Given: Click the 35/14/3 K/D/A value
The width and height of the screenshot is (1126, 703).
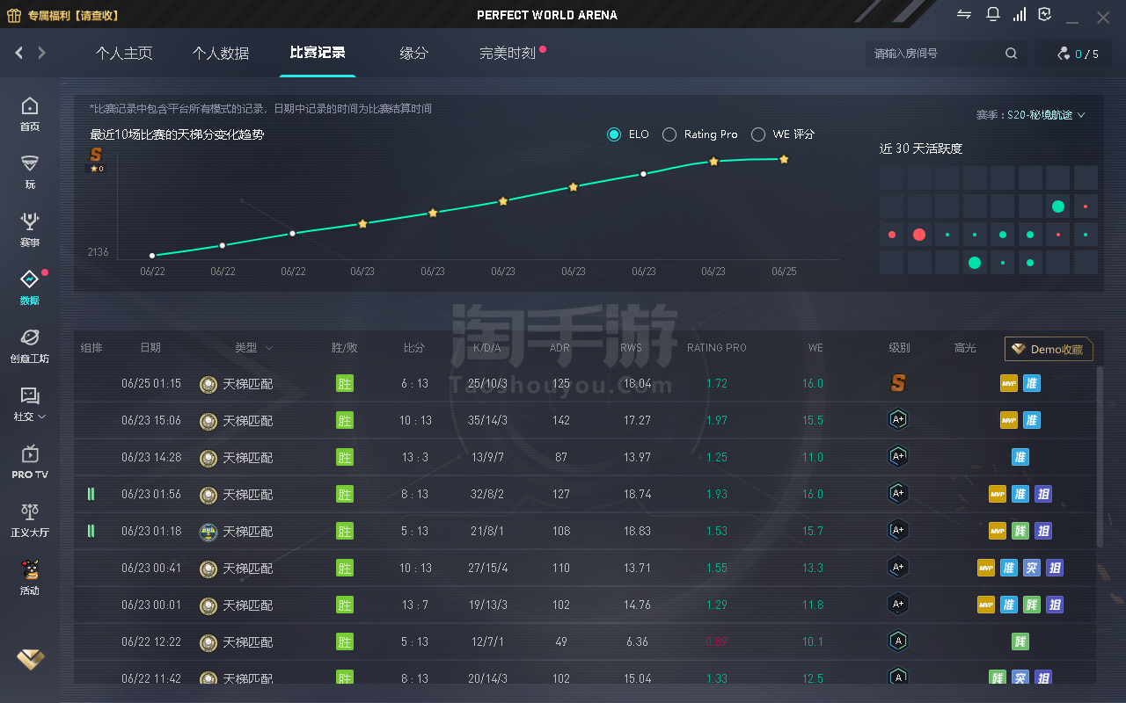Looking at the screenshot, I should coord(488,420).
